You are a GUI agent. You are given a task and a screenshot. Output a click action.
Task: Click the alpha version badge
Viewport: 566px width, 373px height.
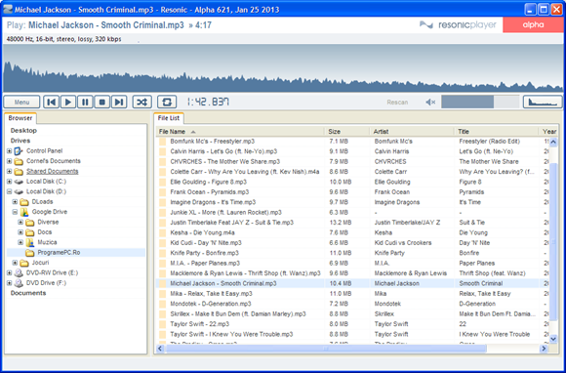533,25
